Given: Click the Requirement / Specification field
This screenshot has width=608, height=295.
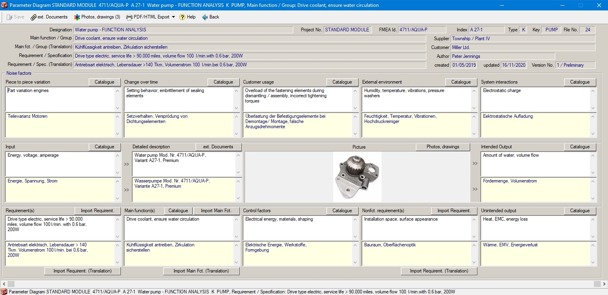Looking at the screenshot, I should click(x=249, y=56).
